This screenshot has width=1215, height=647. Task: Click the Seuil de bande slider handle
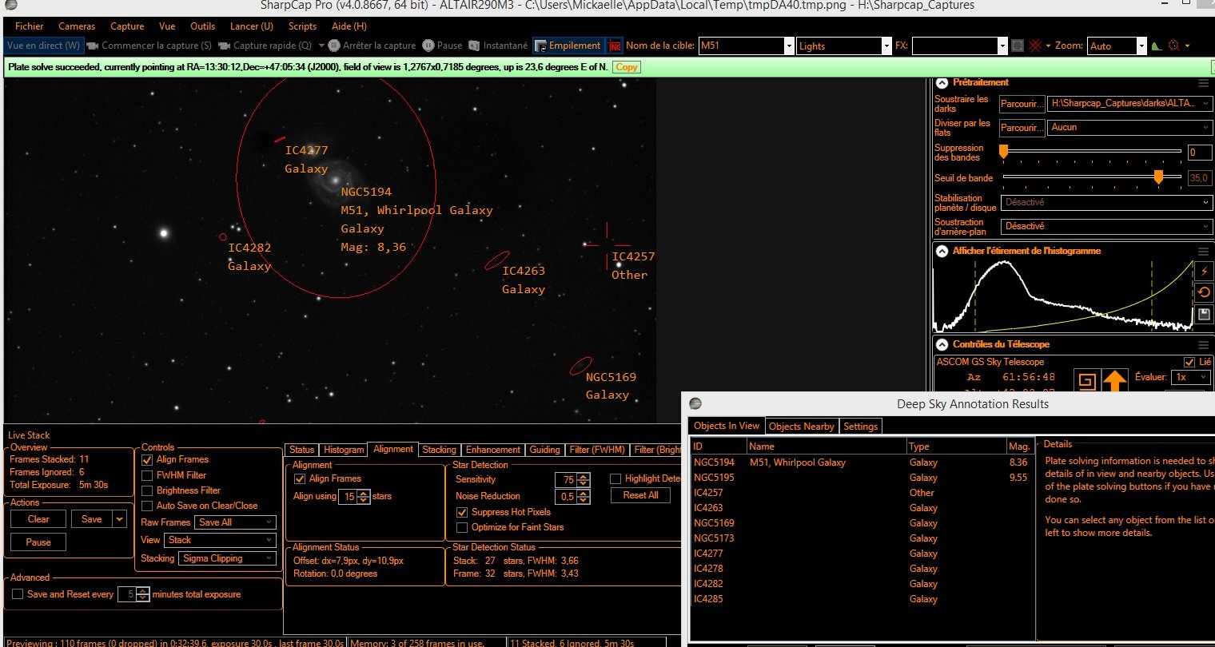click(x=1158, y=177)
